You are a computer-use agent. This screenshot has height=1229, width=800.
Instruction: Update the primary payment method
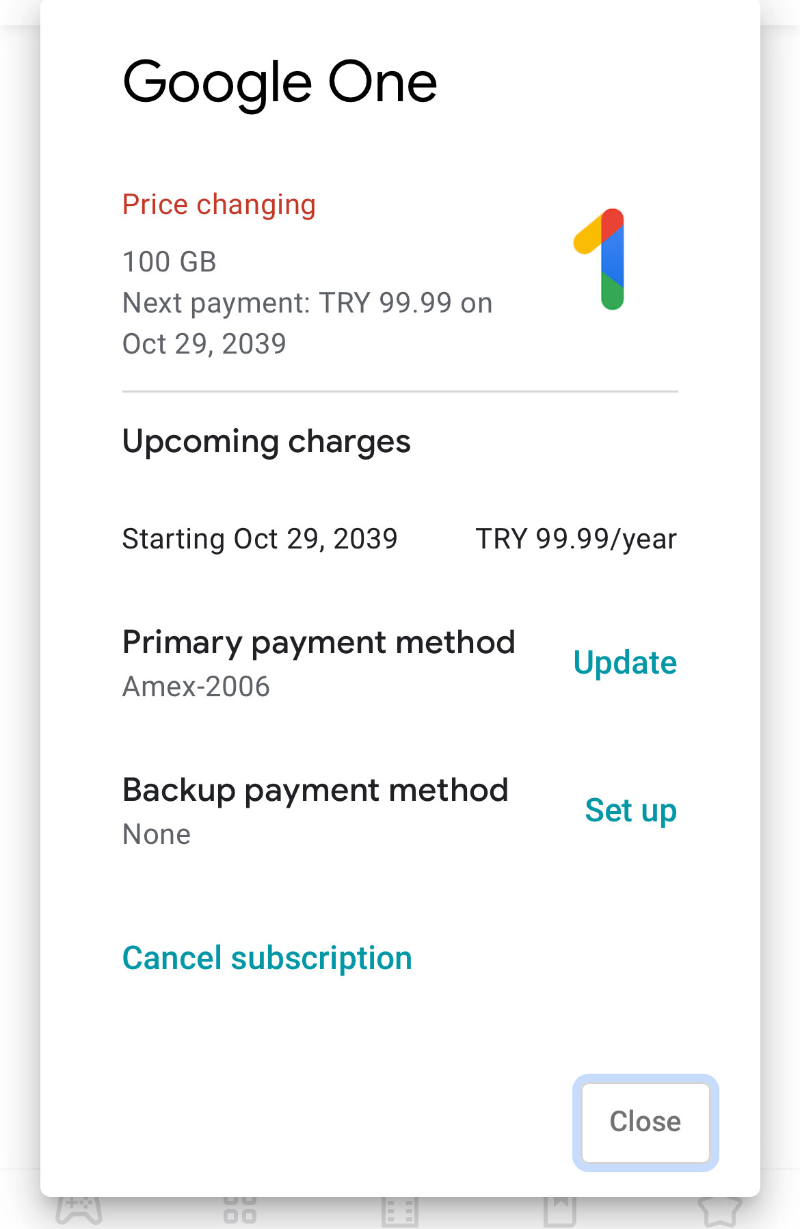(625, 663)
